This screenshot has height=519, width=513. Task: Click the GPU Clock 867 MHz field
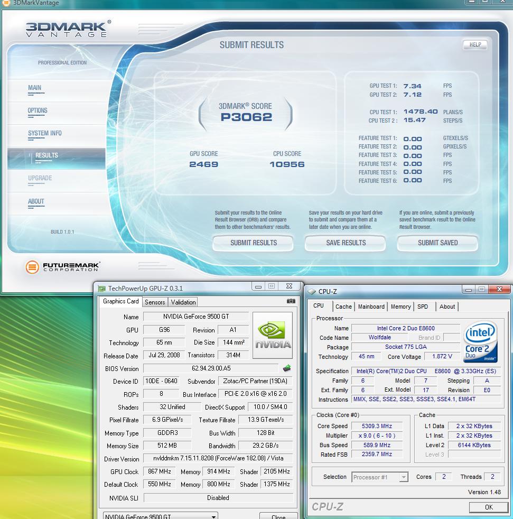click(x=159, y=471)
